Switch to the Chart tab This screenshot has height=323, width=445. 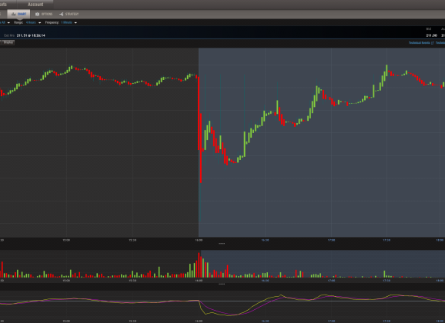tap(18, 14)
